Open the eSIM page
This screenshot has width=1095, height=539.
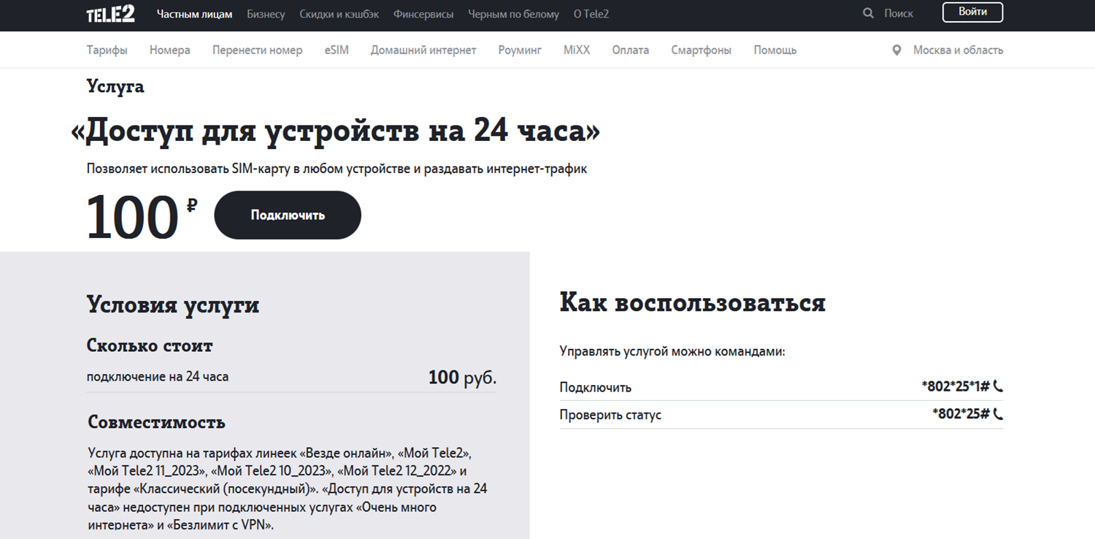[337, 50]
